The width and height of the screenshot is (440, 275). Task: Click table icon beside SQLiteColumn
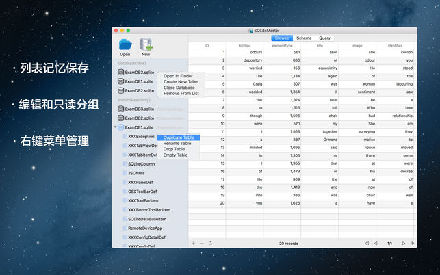point(125,164)
